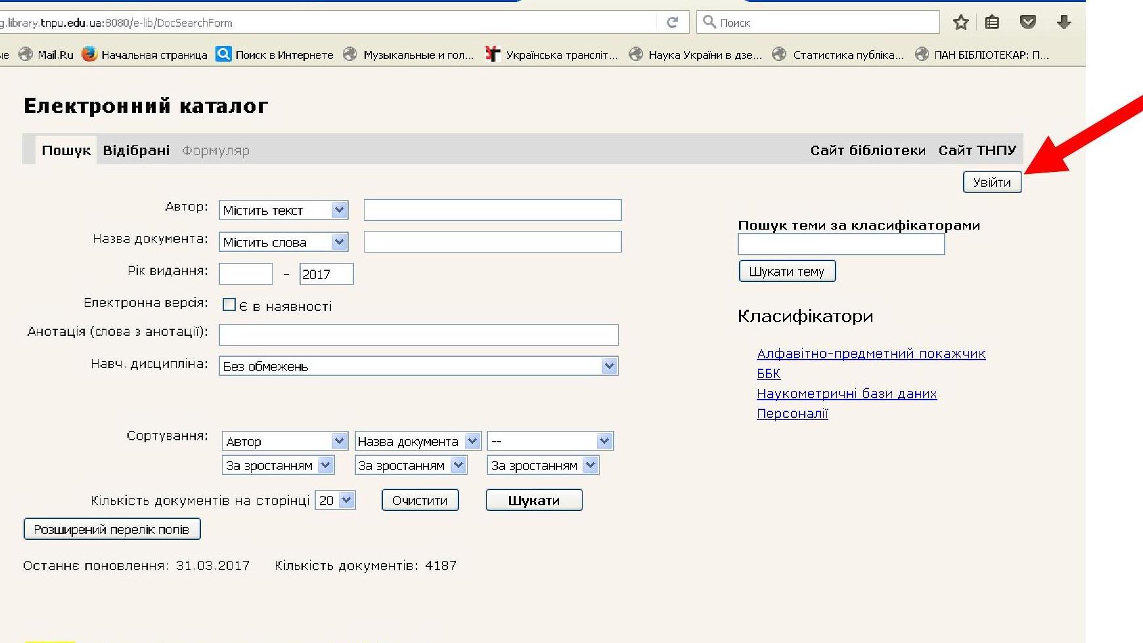Bookmark this page with the star icon

(x=961, y=22)
